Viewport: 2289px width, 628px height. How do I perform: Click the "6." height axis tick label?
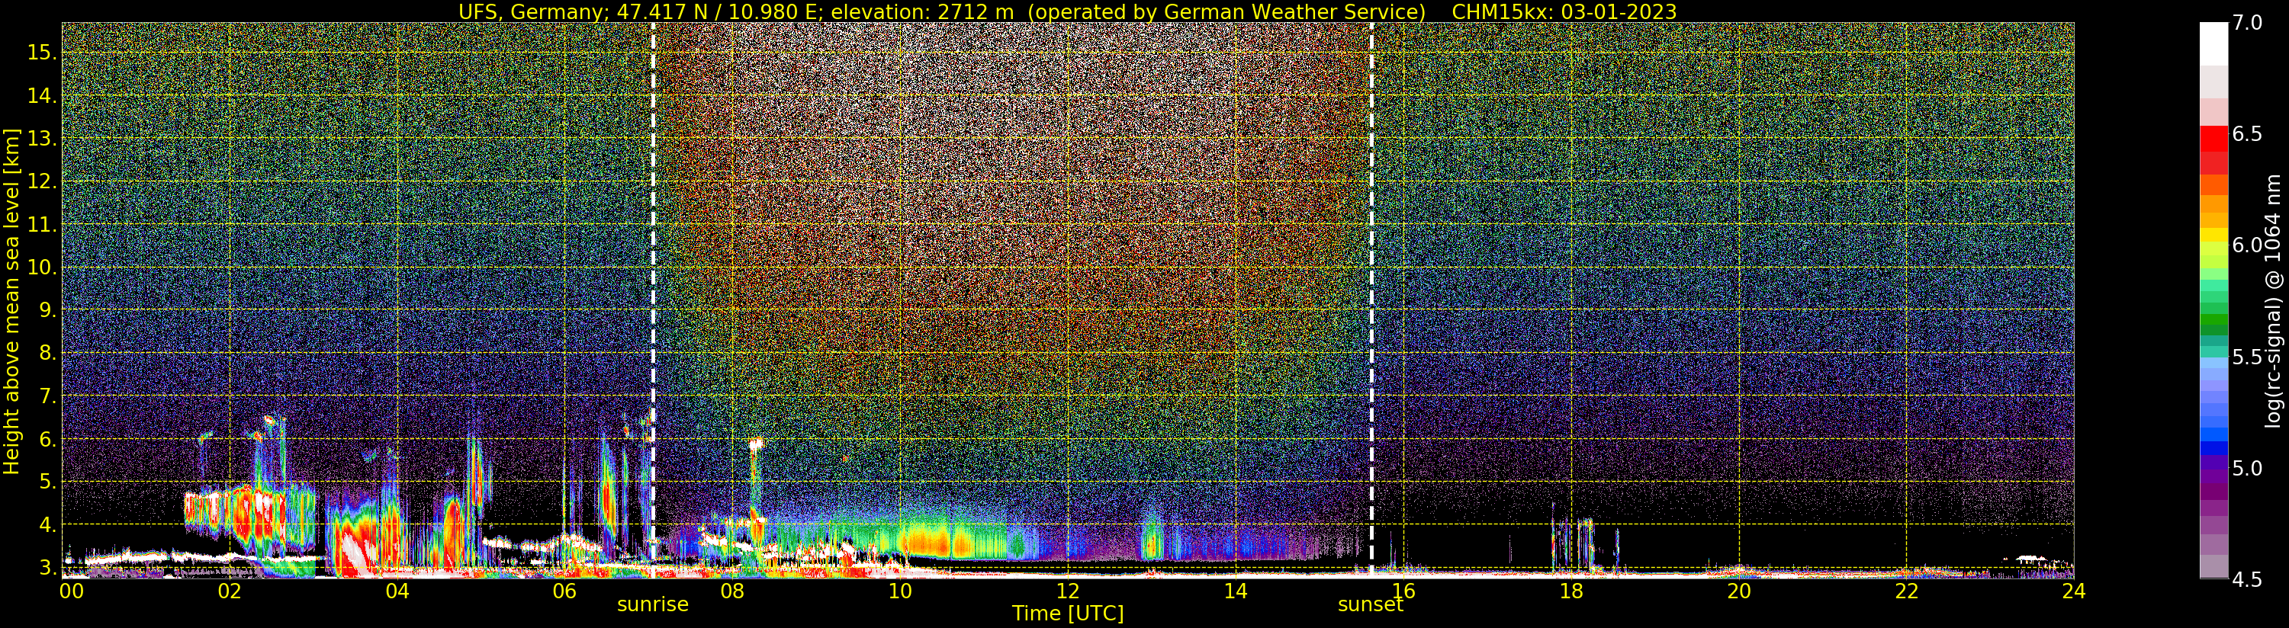pyautogui.click(x=47, y=439)
